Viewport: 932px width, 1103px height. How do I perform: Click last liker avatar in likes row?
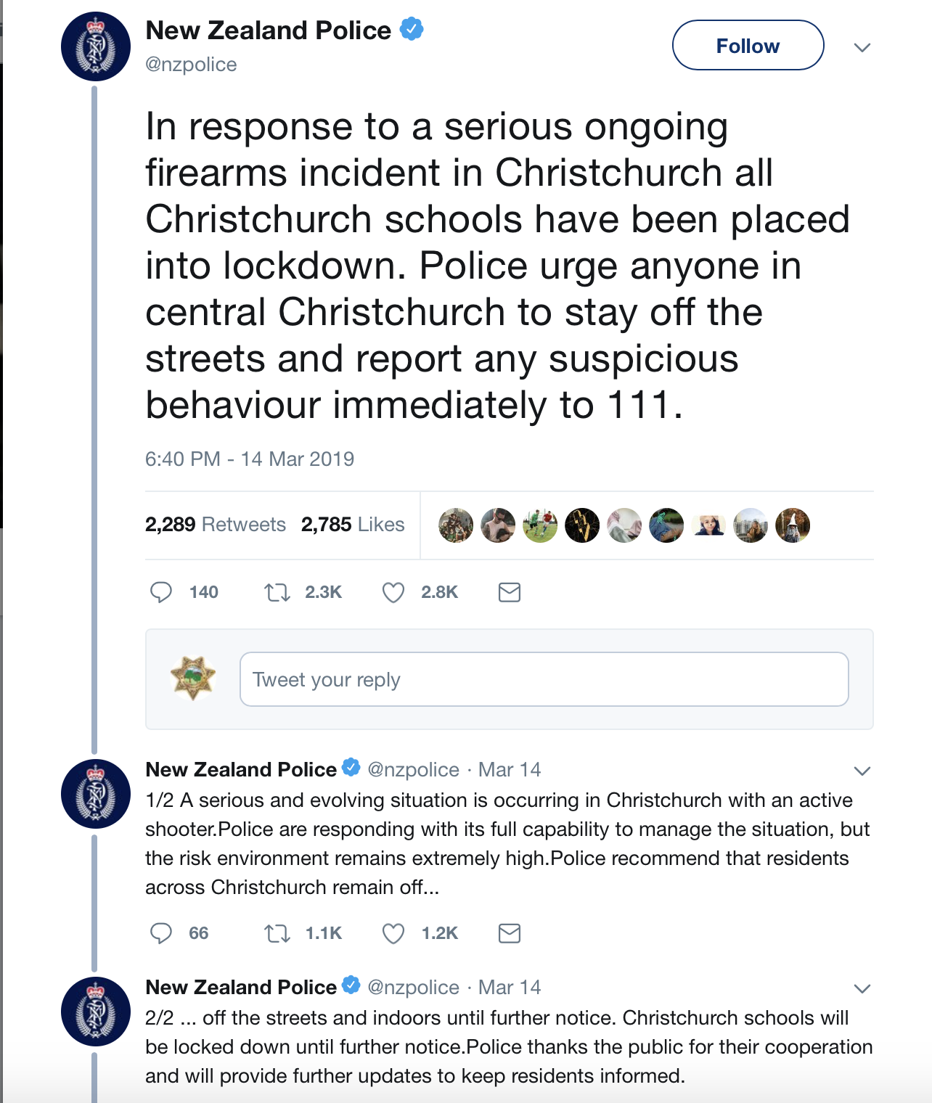coord(793,525)
